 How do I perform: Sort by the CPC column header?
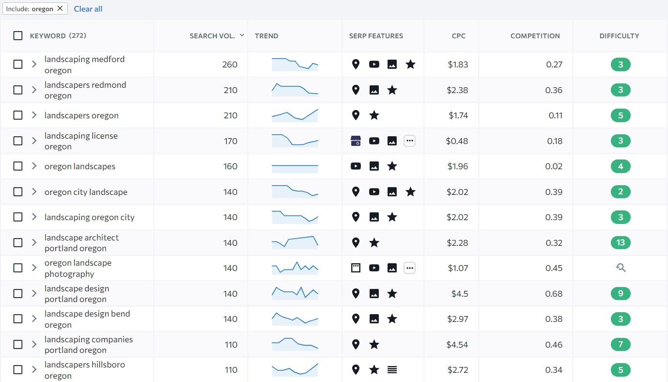(458, 36)
